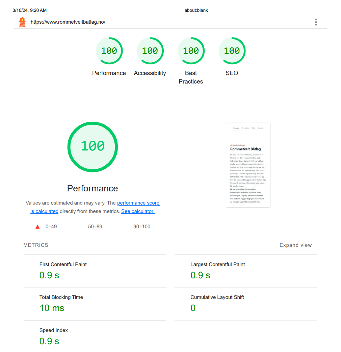Click the Best Practices category label
Screen dimensions: 341x352
(191, 77)
